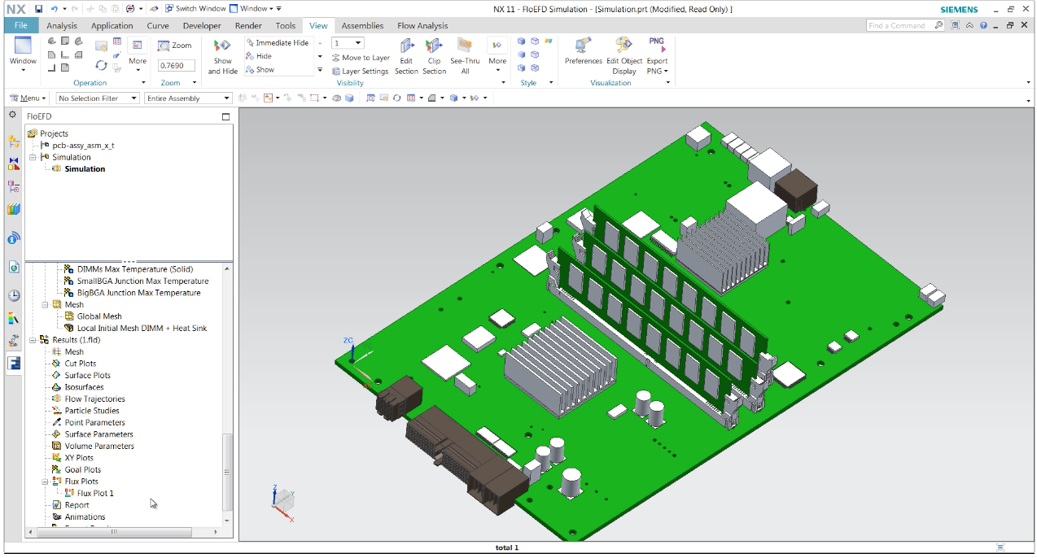The width and height of the screenshot is (1037, 558).
Task: Open the Entire Assembly scope dropdown
Action: click(189, 98)
